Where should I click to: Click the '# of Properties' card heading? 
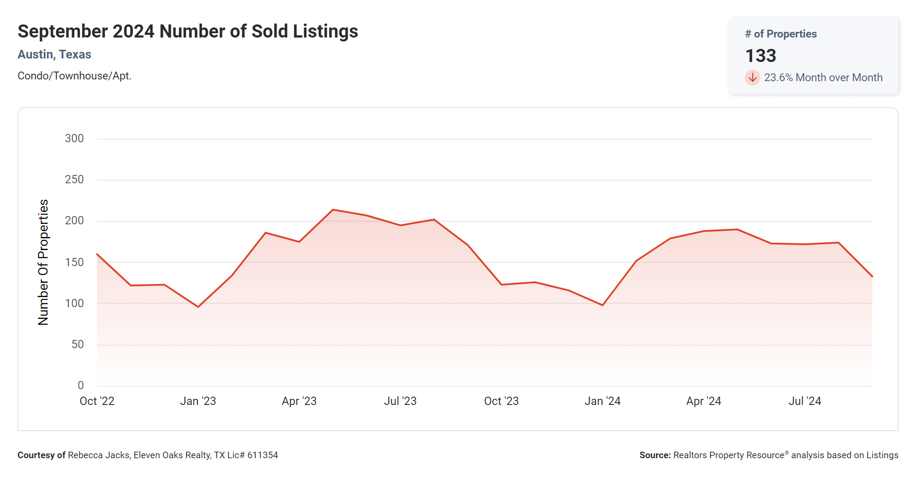pos(781,34)
